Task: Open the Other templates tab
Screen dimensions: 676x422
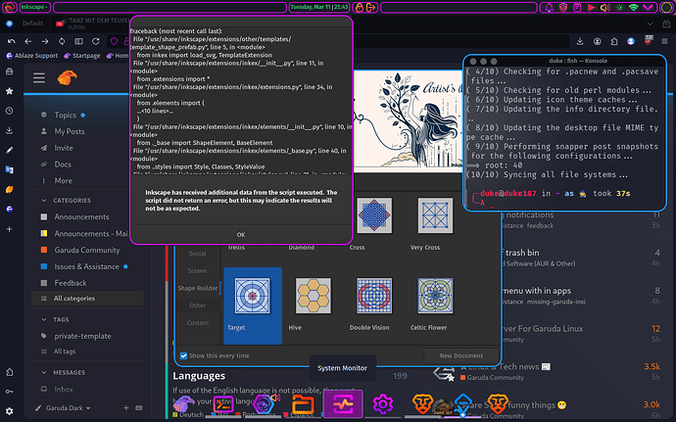Action: [x=198, y=305]
